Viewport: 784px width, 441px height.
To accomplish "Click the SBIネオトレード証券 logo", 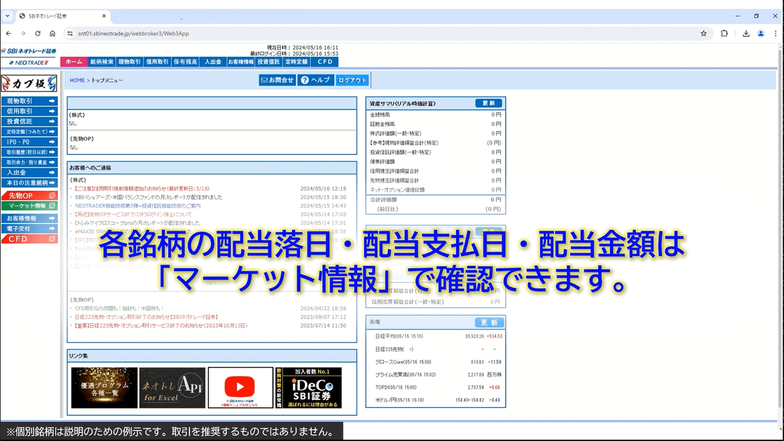I will point(29,51).
